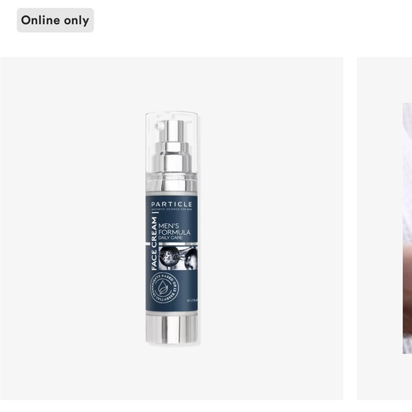Click the tagline under the PARTICLE logo
This screenshot has height=412, width=412.
point(172,210)
